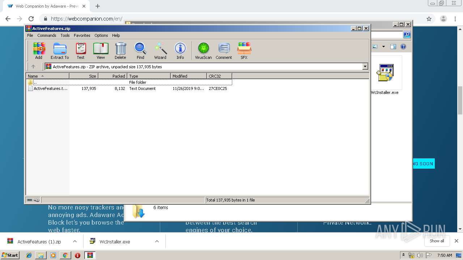Sort by Size column header
The image size is (463, 260).
pyautogui.click(x=84, y=76)
